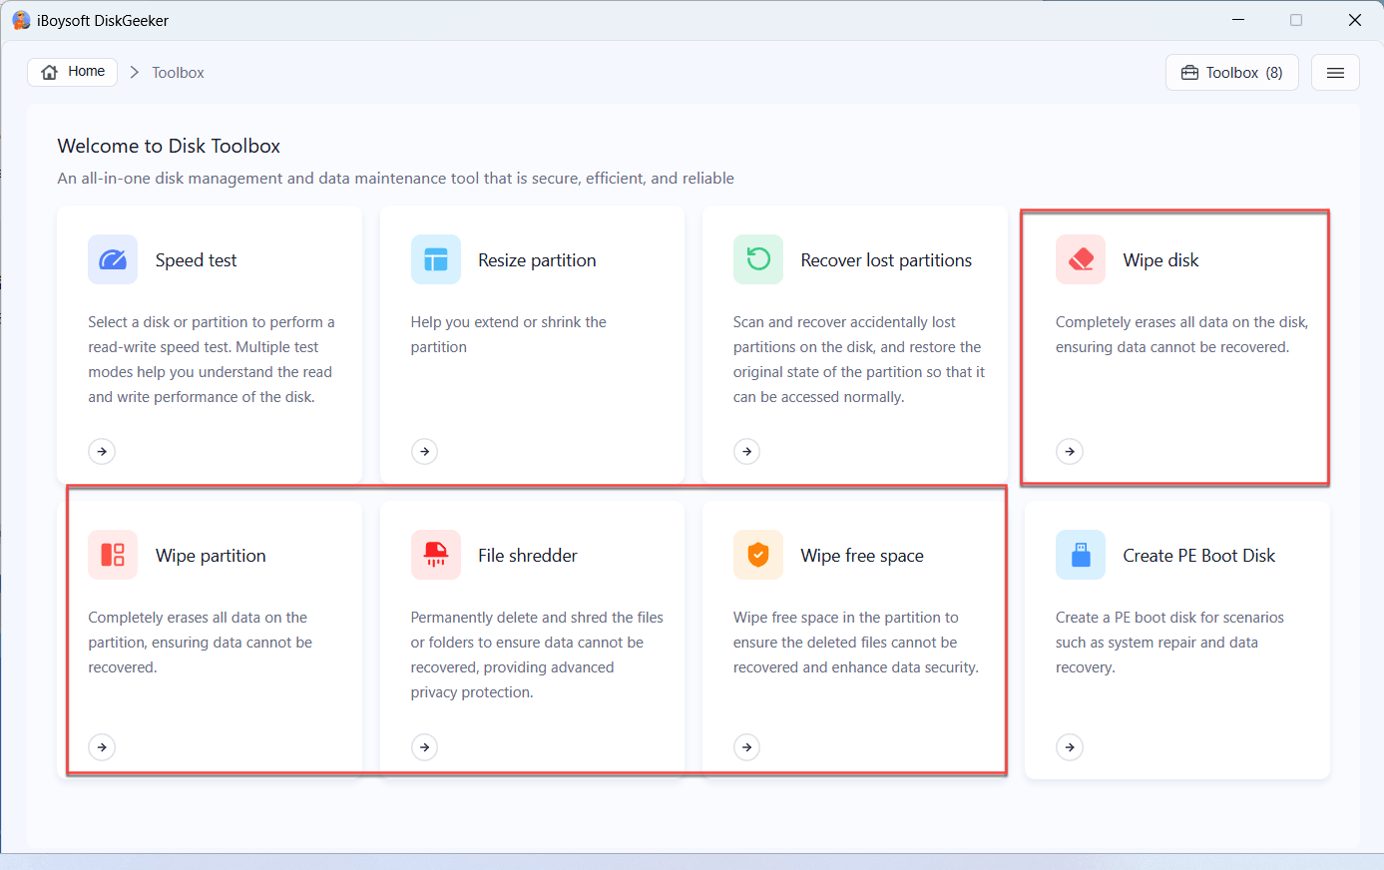This screenshot has height=870, width=1384.
Task: Maximize the iBoysoft DiskGeeker window
Action: [x=1296, y=20]
